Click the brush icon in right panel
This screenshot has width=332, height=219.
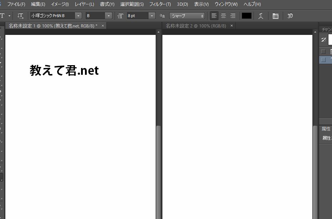click(323, 40)
